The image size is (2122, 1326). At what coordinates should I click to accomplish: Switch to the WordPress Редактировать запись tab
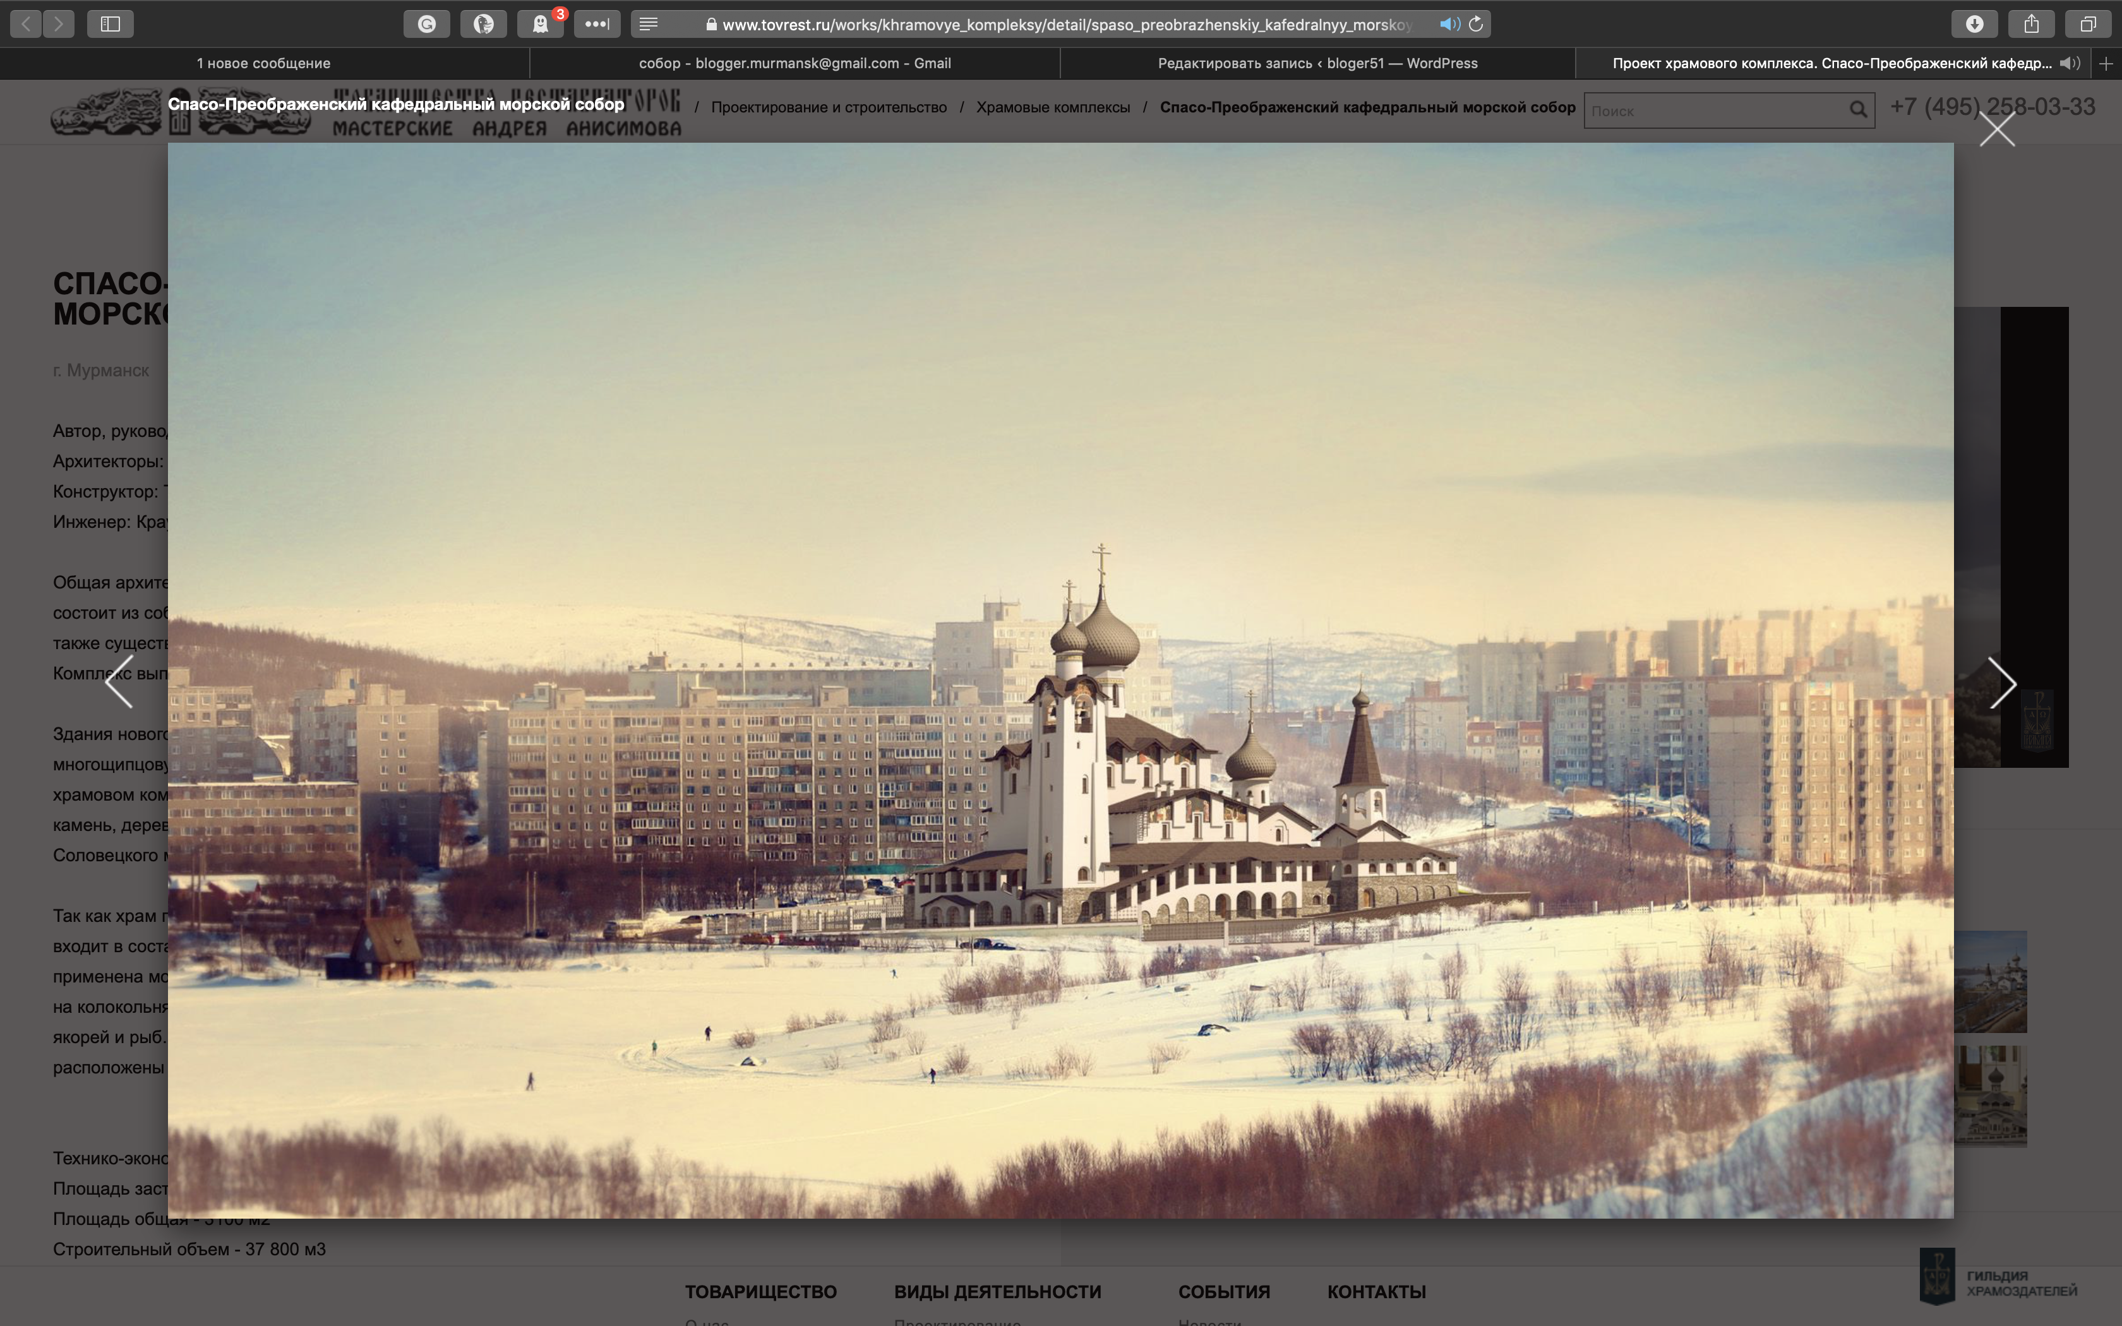coord(1318,63)
